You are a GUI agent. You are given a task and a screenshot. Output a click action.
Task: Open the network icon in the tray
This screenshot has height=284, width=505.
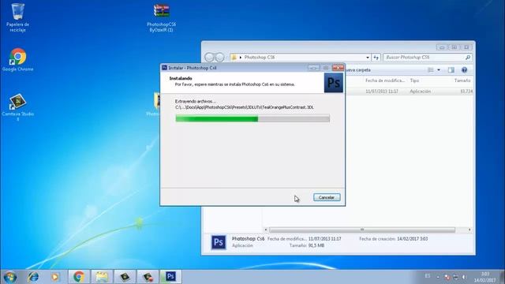click(x=455, y=277)
